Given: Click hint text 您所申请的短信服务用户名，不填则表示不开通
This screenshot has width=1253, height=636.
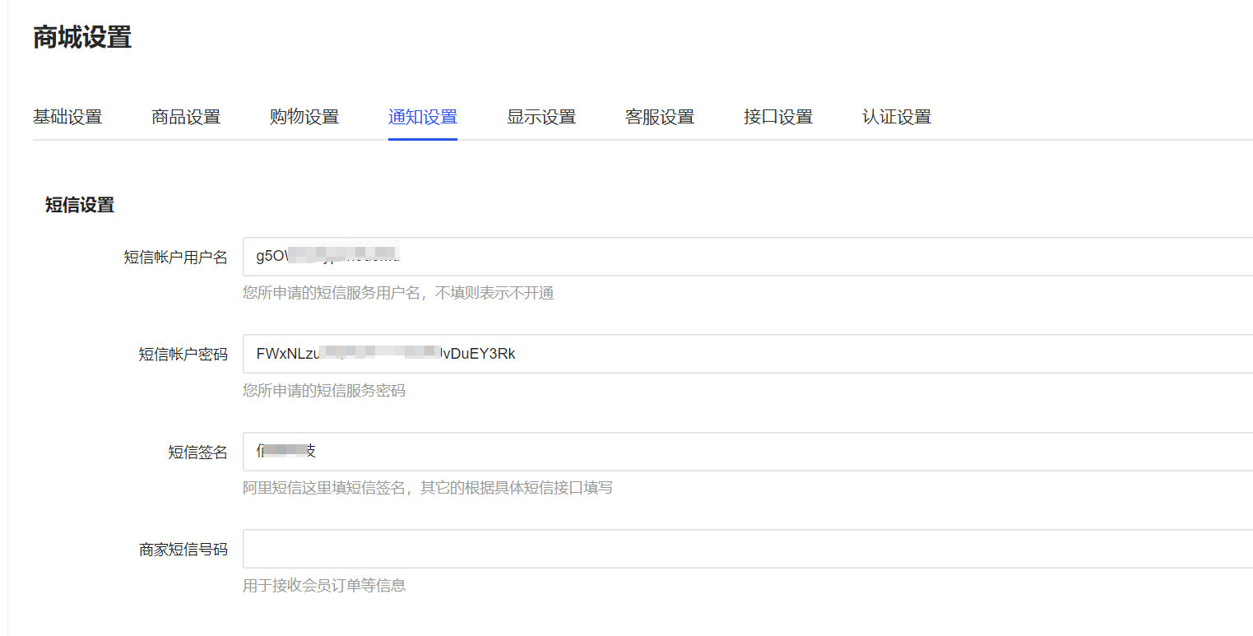Looking at the screenshot, I should click(x=398, y=293).
